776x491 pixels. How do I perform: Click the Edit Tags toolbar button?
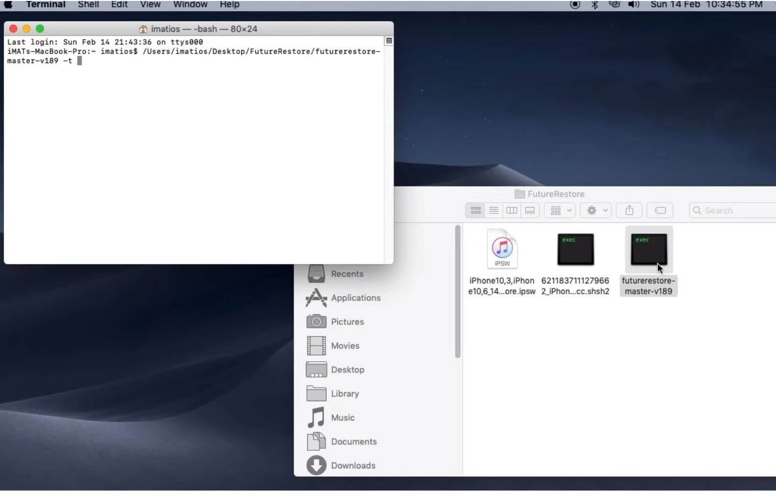coord(660,210)
